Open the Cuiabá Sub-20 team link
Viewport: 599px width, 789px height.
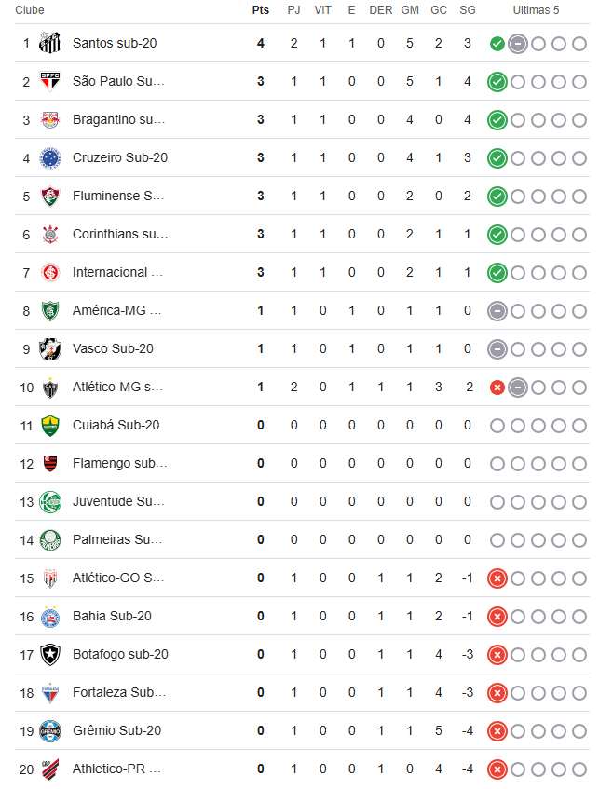tap(116, 425)
